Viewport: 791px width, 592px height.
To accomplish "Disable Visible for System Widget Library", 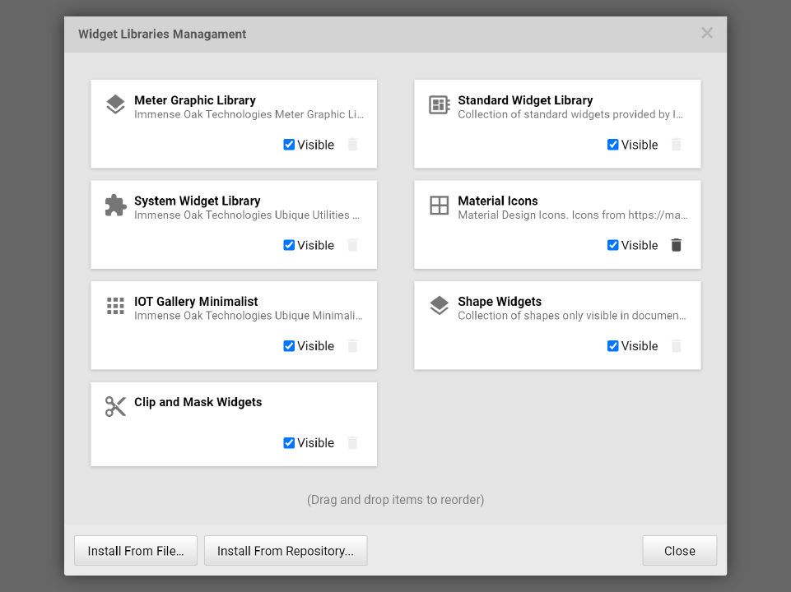I will (289, 245).
